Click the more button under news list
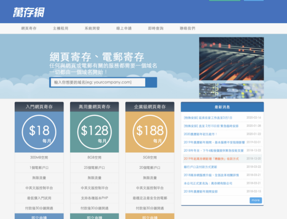Screen dimensions: 287x219 point(256,200)
